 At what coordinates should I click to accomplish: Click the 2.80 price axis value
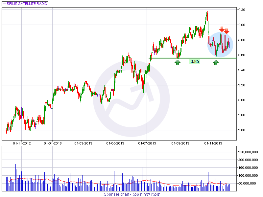click(x=242, y=115)
